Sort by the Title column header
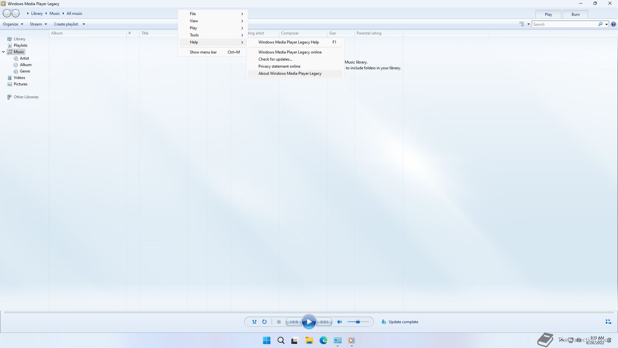Image resolution: width=618 pixels, height=348 pixels. pyautogui.click(x=158, y=33)
